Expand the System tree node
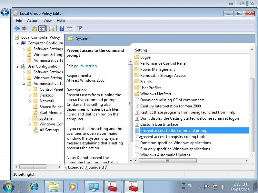 coord(30,119)
